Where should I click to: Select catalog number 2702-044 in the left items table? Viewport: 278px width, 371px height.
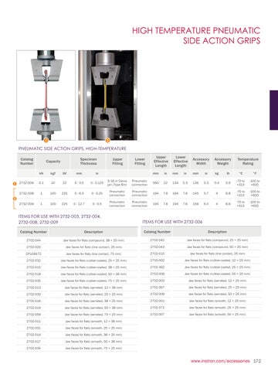click(33, 240)
